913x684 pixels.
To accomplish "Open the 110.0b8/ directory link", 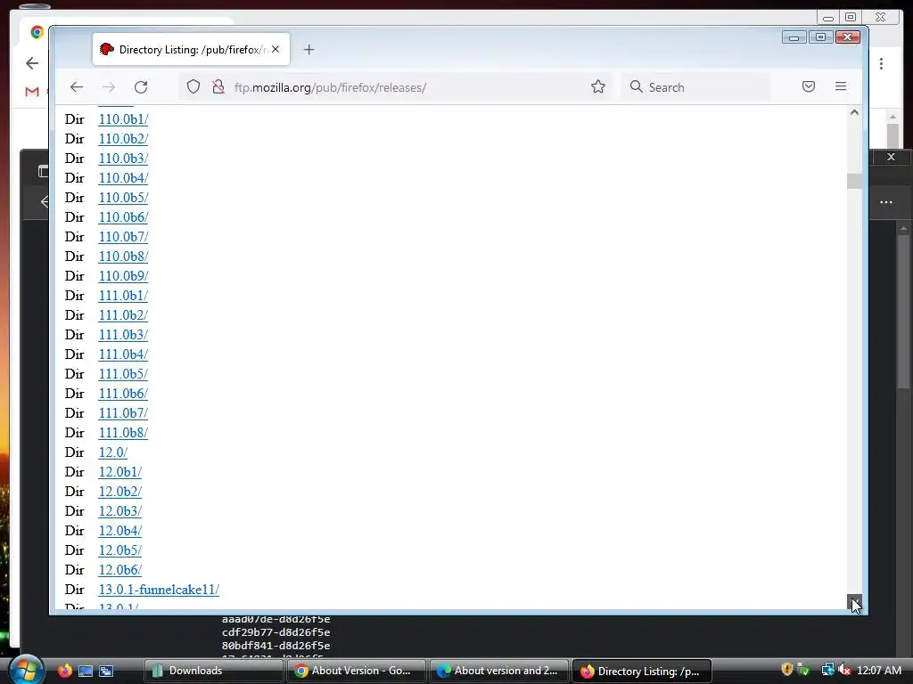I will click(123, 256).
